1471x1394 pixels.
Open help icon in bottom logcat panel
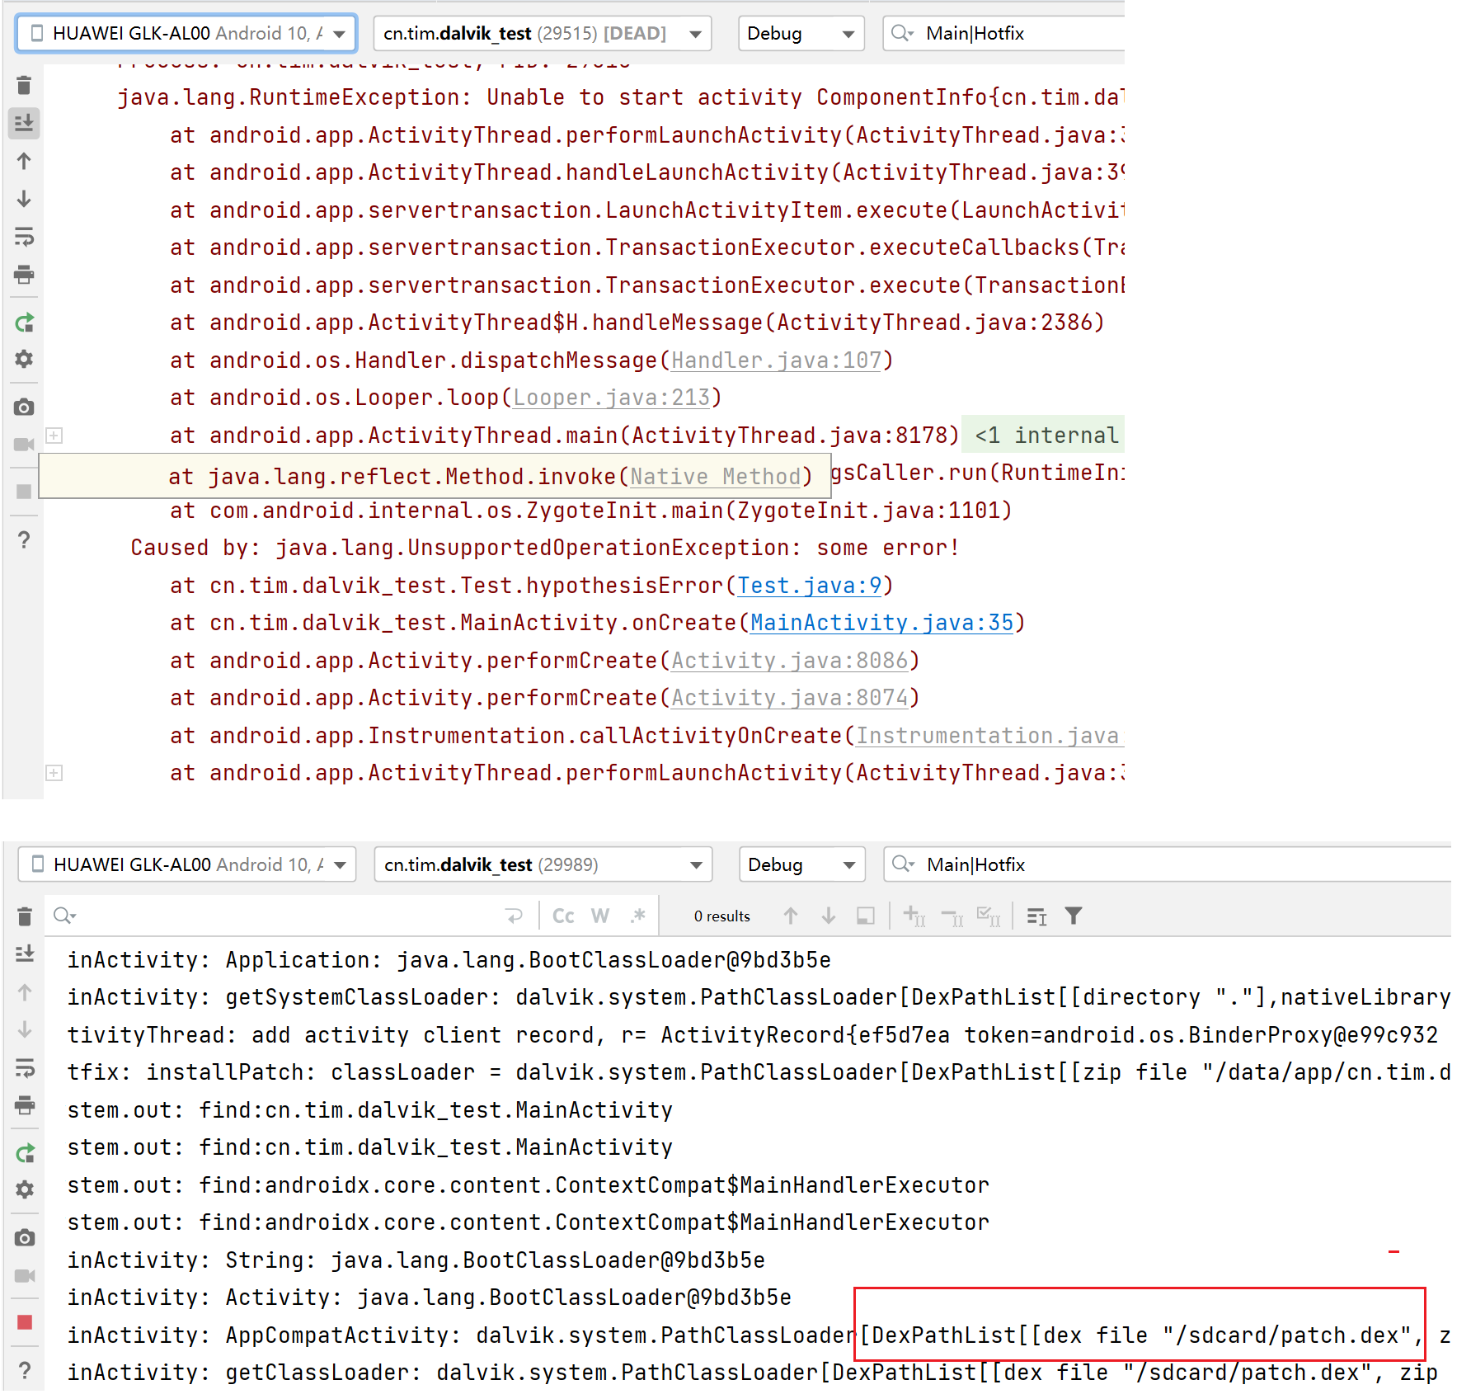pos(25,1370)
